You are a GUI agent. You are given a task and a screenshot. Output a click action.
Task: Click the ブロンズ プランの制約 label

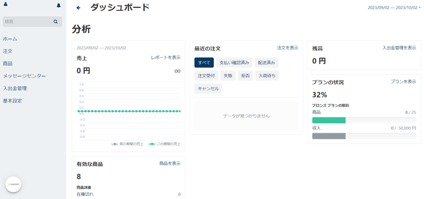click(330, 106)
